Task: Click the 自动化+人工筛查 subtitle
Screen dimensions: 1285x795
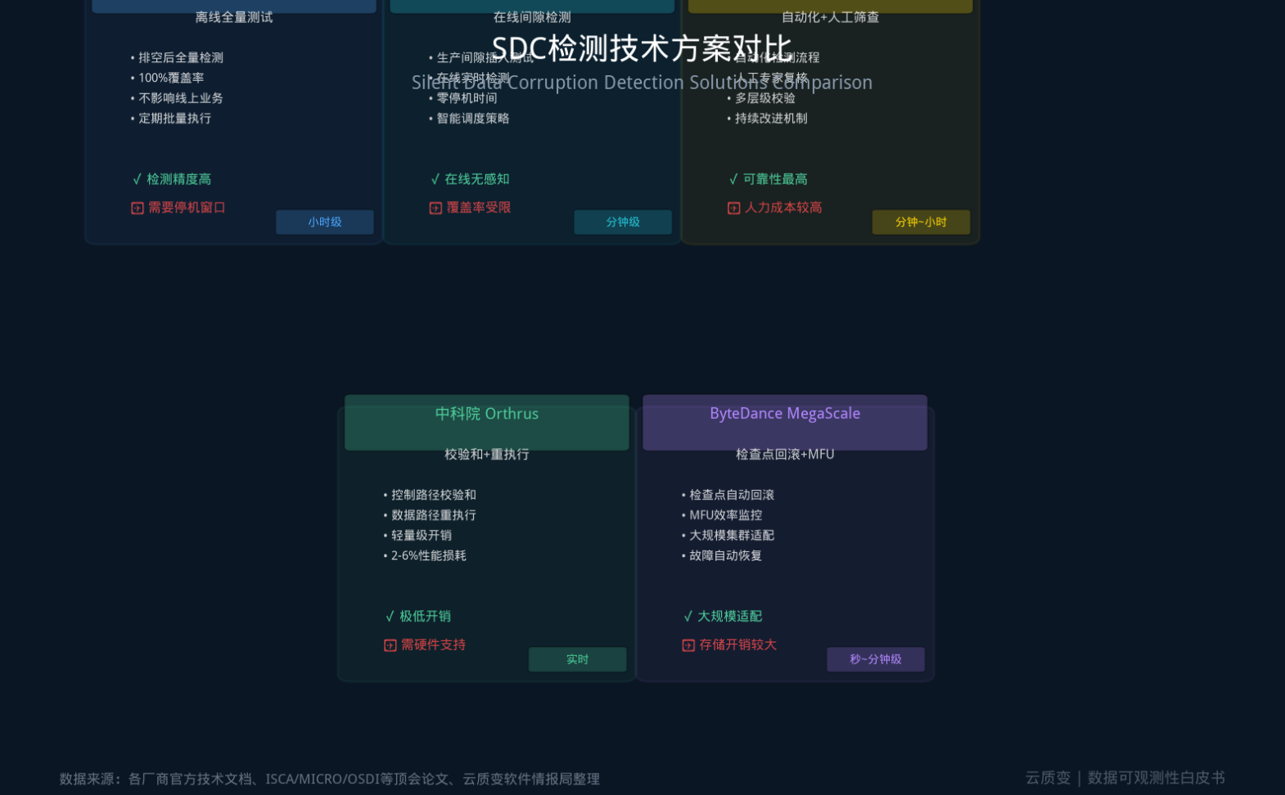Action: [x=830, y=17]
